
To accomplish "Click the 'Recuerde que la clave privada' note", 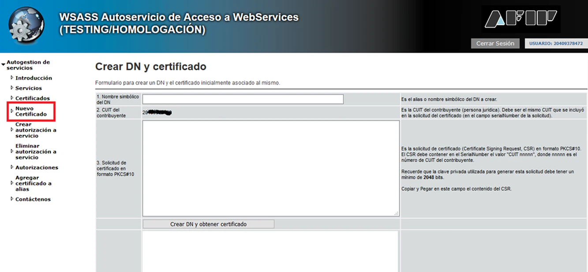I will click(487, 175).
